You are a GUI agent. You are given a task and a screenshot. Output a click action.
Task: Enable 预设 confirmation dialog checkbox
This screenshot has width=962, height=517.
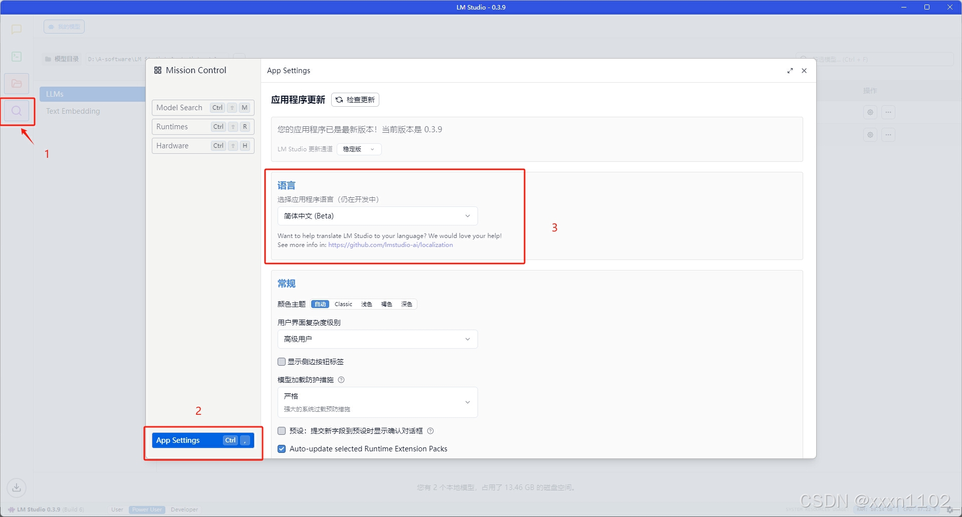(x=282, y=431)
